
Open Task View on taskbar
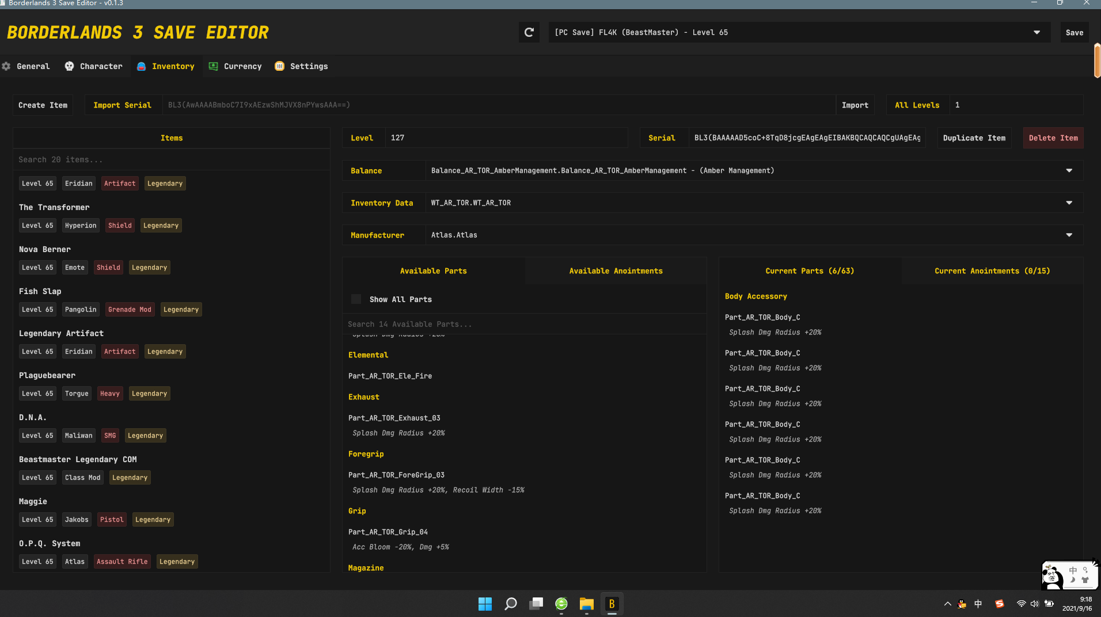click(x=536, y=604)
